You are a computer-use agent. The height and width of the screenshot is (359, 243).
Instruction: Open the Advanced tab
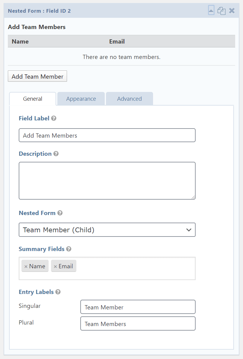pyautogui.click(x=129, y=99)
